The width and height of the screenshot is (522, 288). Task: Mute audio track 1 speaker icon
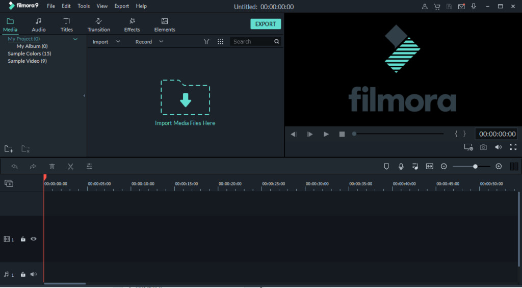point(33,274)
